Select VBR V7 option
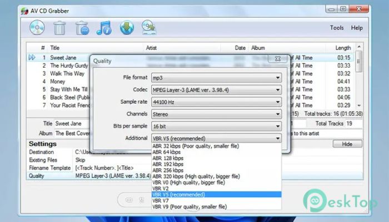This screenshot has width=389, height=222. pyautogui.click(x=216, y=201)
